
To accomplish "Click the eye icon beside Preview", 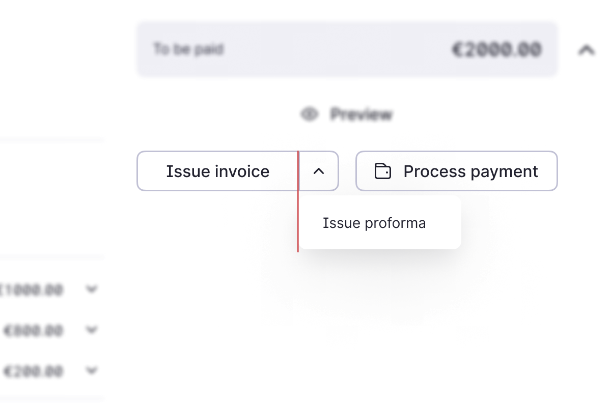I will (x=309, y=114).
